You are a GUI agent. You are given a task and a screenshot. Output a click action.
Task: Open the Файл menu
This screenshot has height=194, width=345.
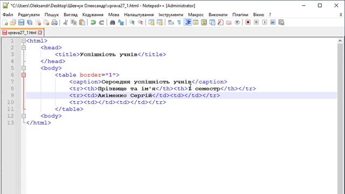pos(8,15)
